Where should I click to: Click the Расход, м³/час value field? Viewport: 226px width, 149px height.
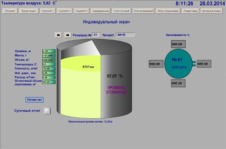49,77
